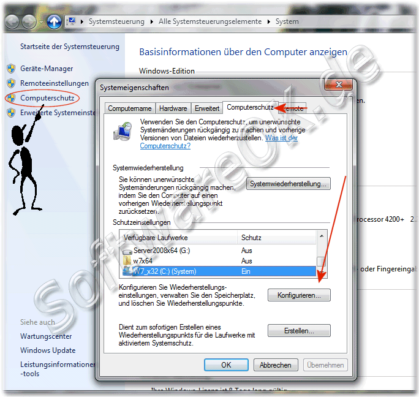
Task: Click shield icon next to Geräte-Manager
Action: 11,69
